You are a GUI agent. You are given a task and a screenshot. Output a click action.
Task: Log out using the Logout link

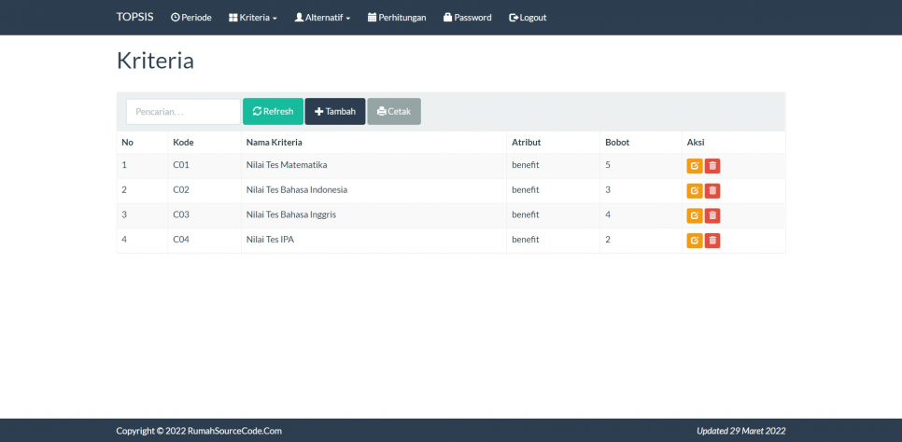pos(528,18)
